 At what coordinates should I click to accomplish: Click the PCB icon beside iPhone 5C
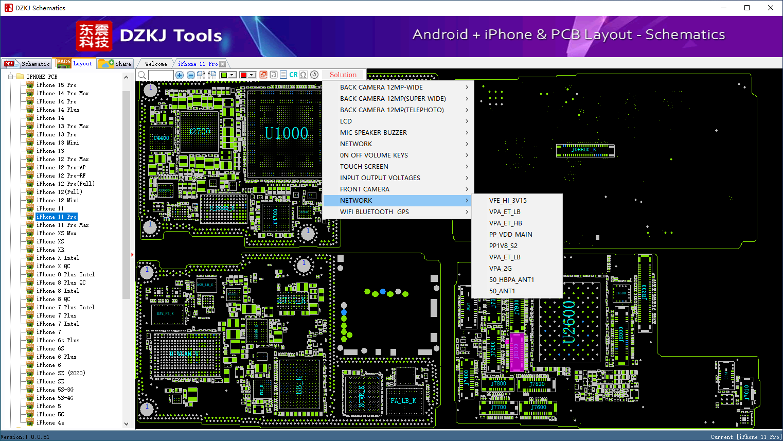pyautogui.click(x=30, y=414)
